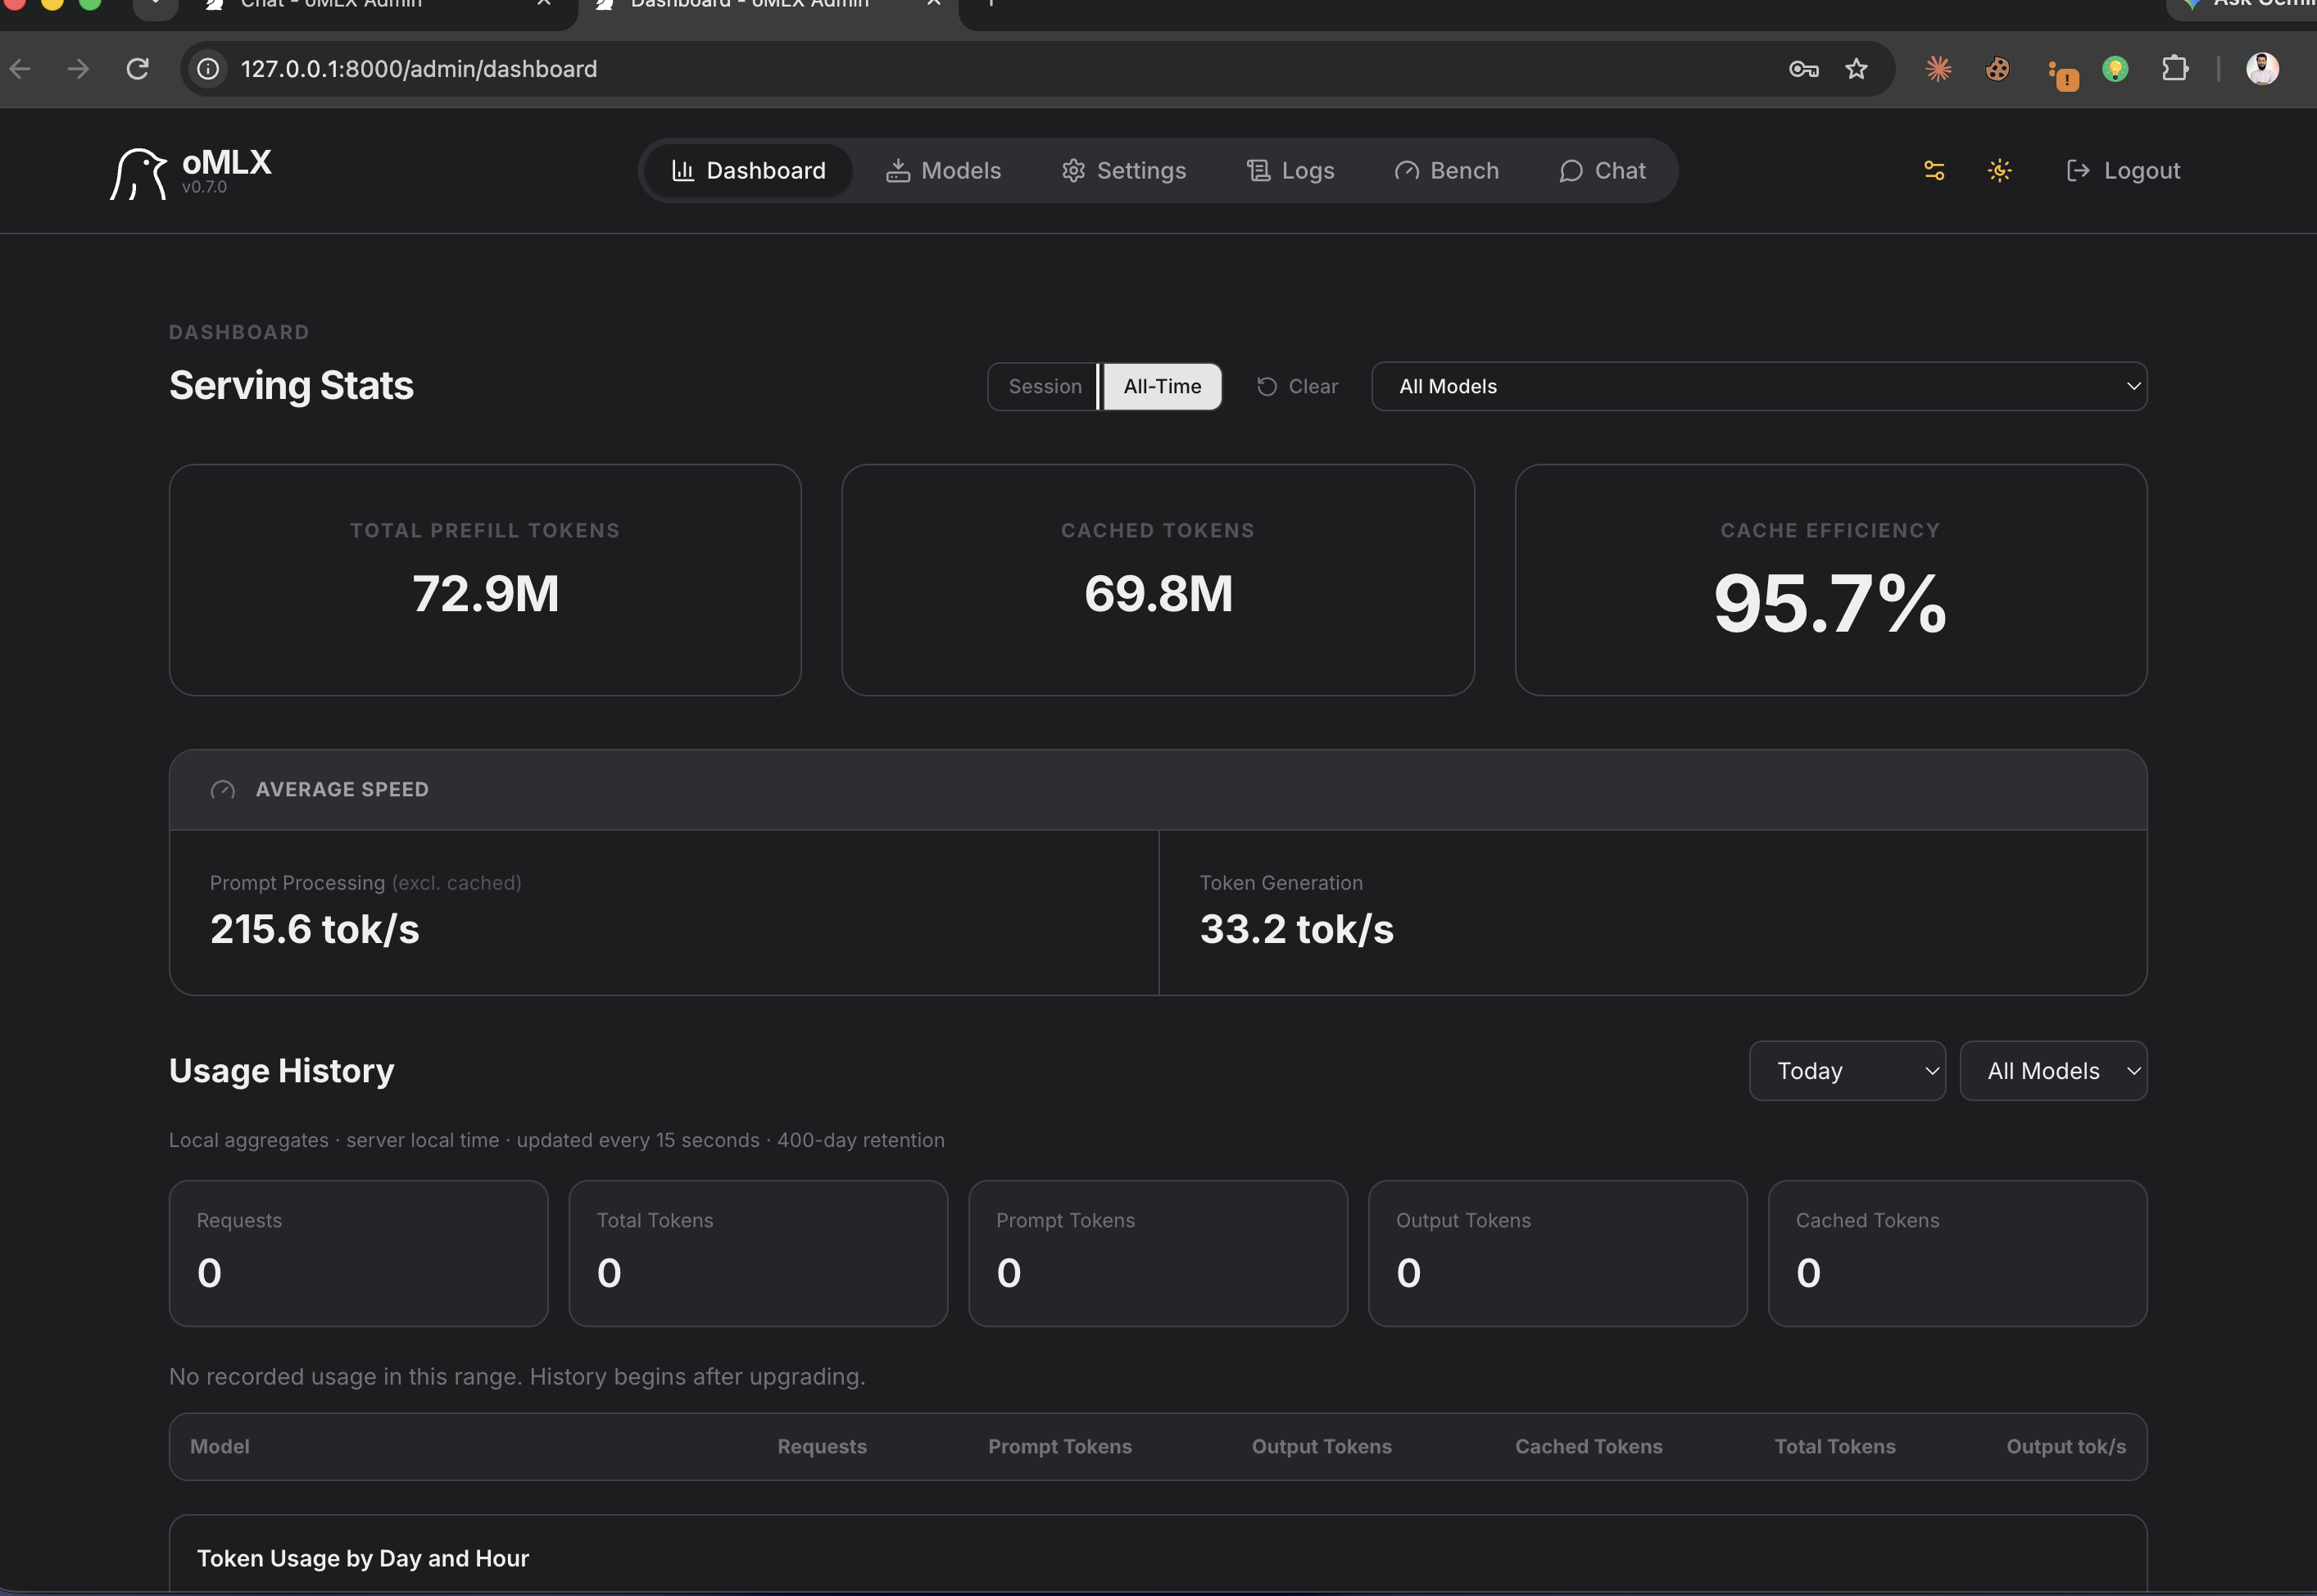Select the Session stats toggle
The image size is (2317, 1596).
coord(1044,386)
